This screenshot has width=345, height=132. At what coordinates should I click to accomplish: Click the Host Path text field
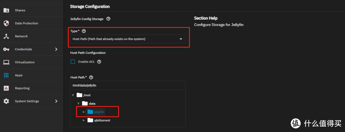(128, 86)
